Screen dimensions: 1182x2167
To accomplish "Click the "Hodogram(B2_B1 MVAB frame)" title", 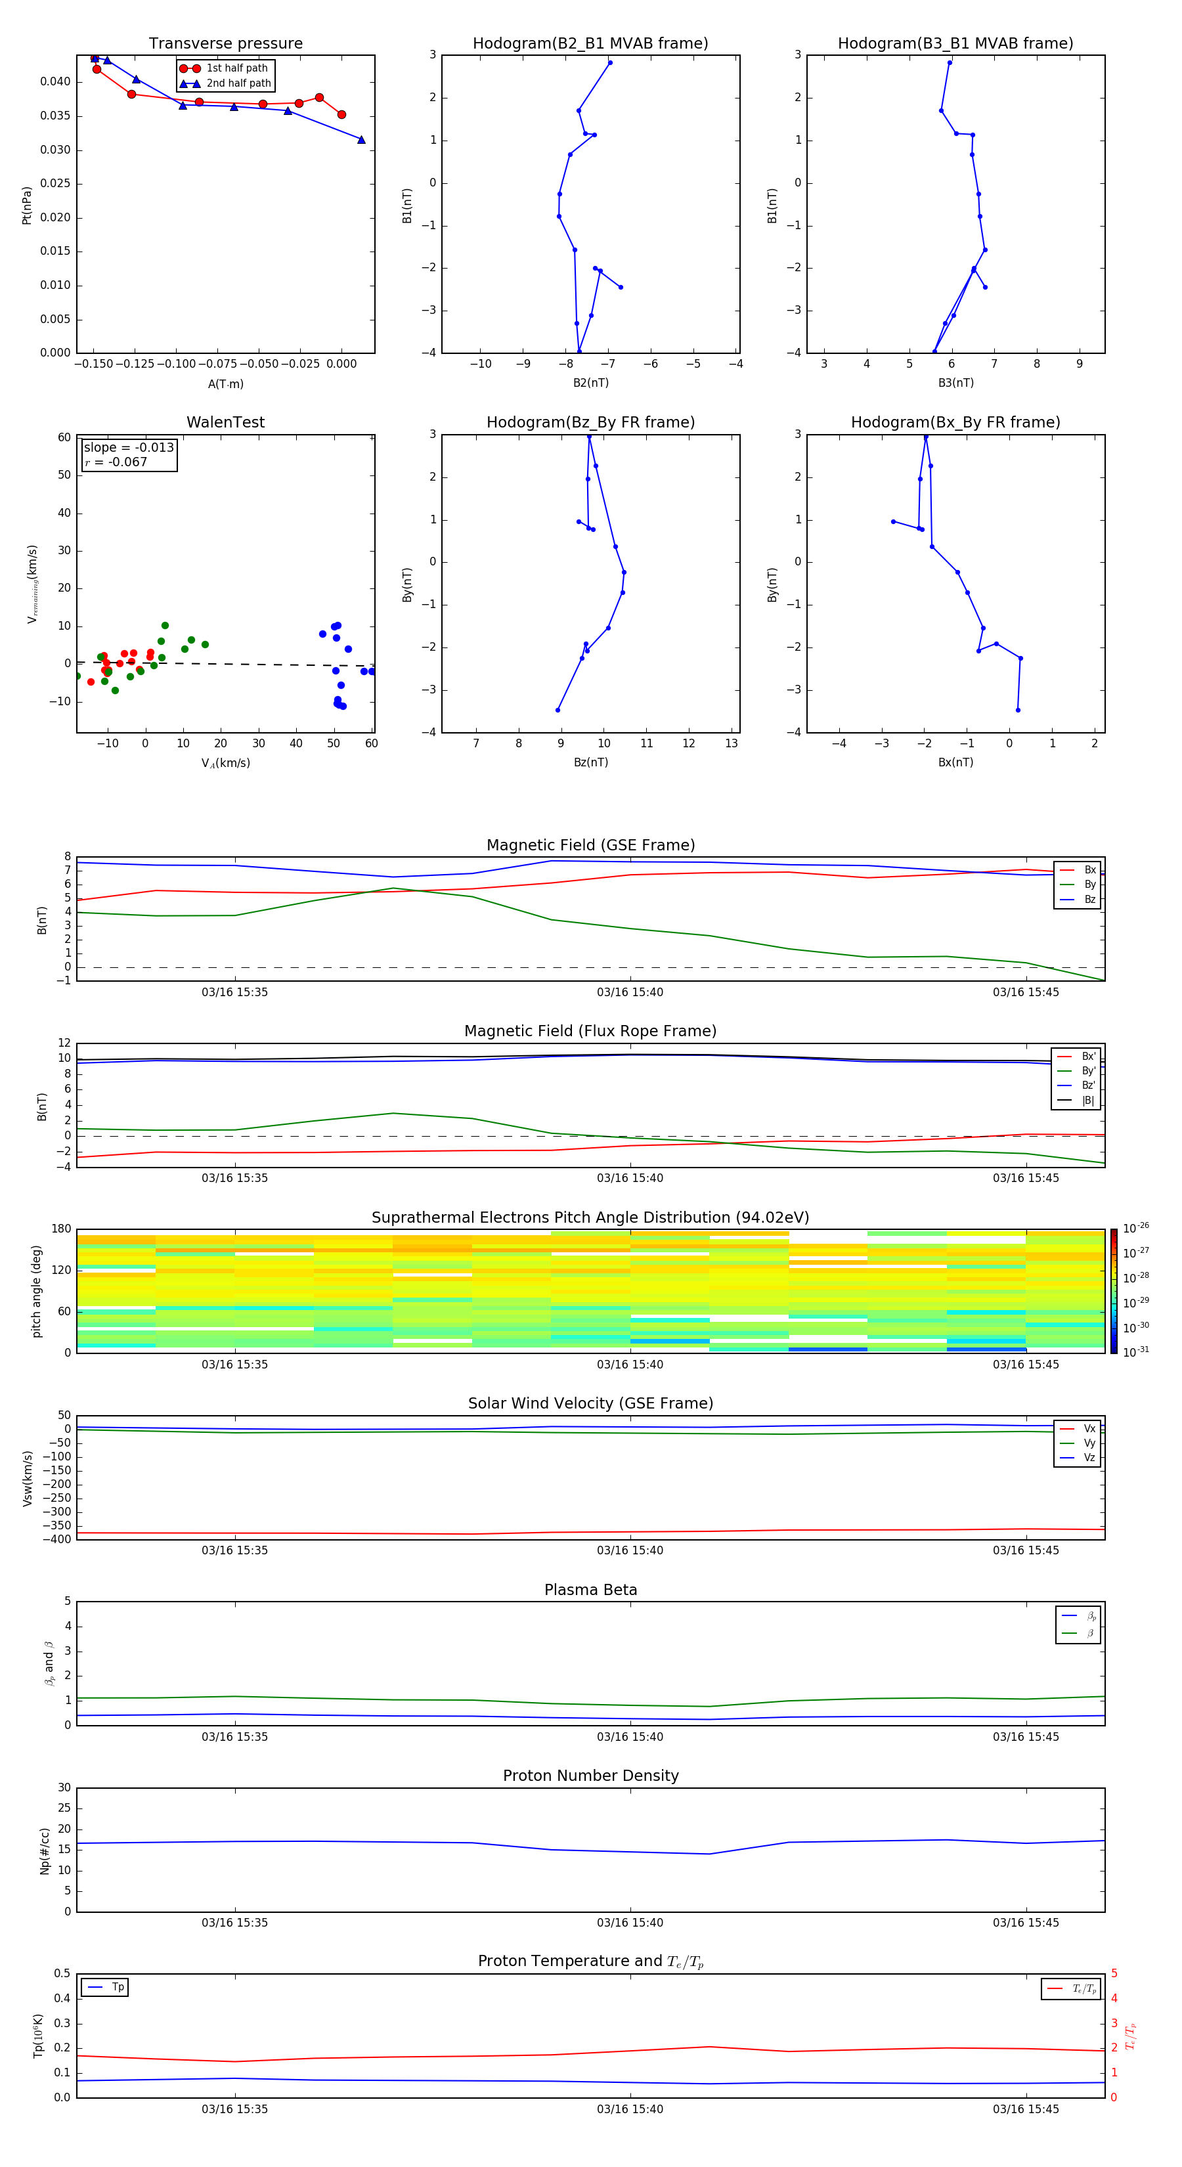I will point(590,44).
